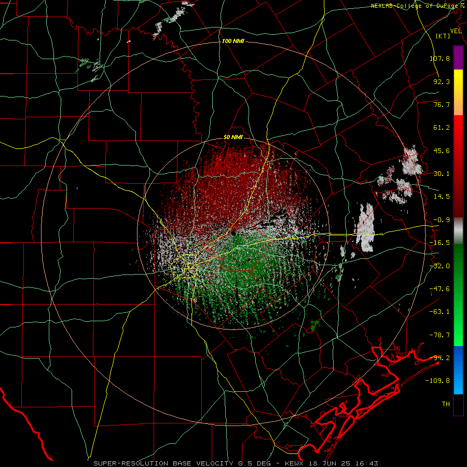The image size is (467, 467).
Task: Click the black TH segment of the color bar
Action: pyautogui.click(x=458, y=404)
